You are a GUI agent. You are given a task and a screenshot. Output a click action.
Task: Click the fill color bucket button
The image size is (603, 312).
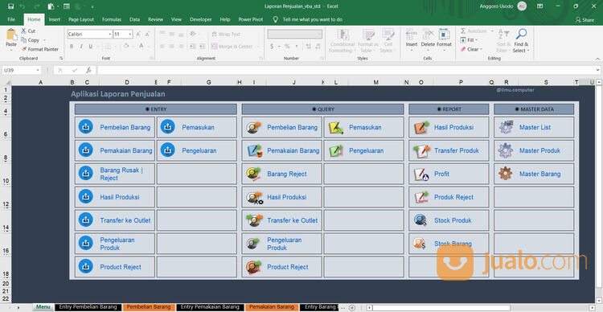(x=125, y=46)
